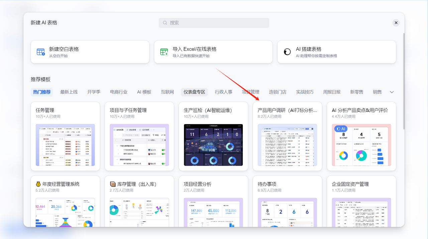Viewport: 428px width, 239px height.
Task: Click 新建空白表格 button
Action: [90, 52]
